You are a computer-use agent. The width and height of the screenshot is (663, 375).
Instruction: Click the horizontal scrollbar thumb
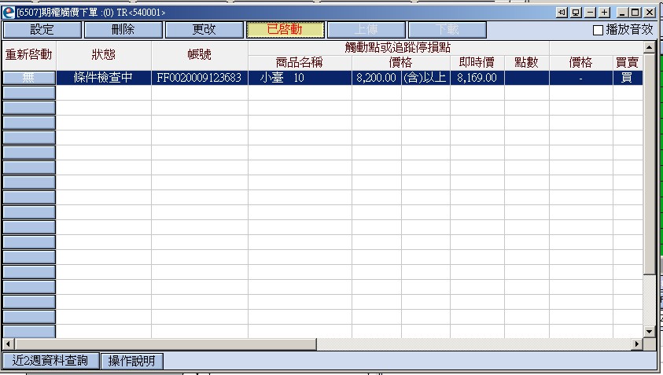pyautogui.click(x=165, y=344)
